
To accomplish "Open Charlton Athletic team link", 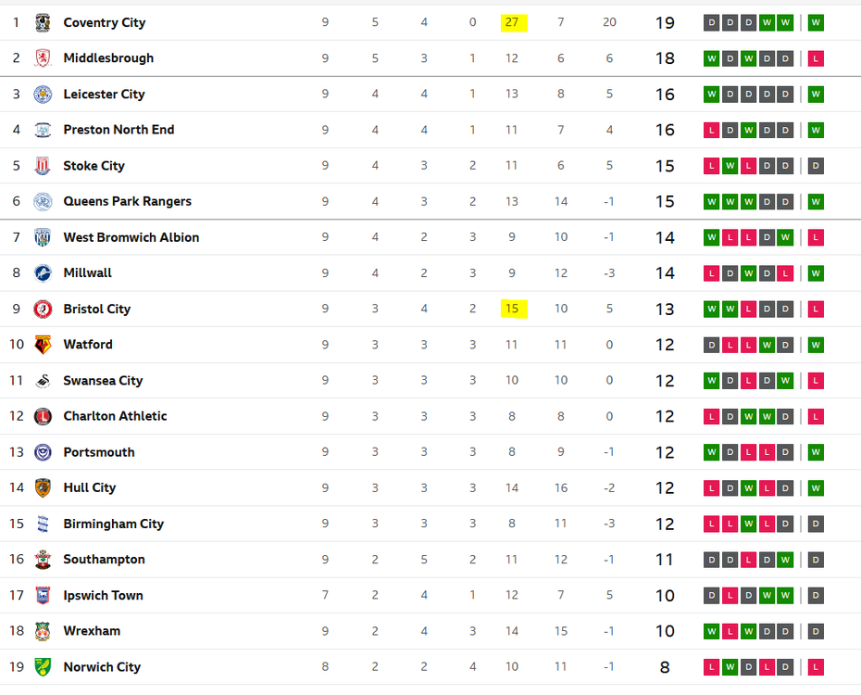I will [115, 416].
